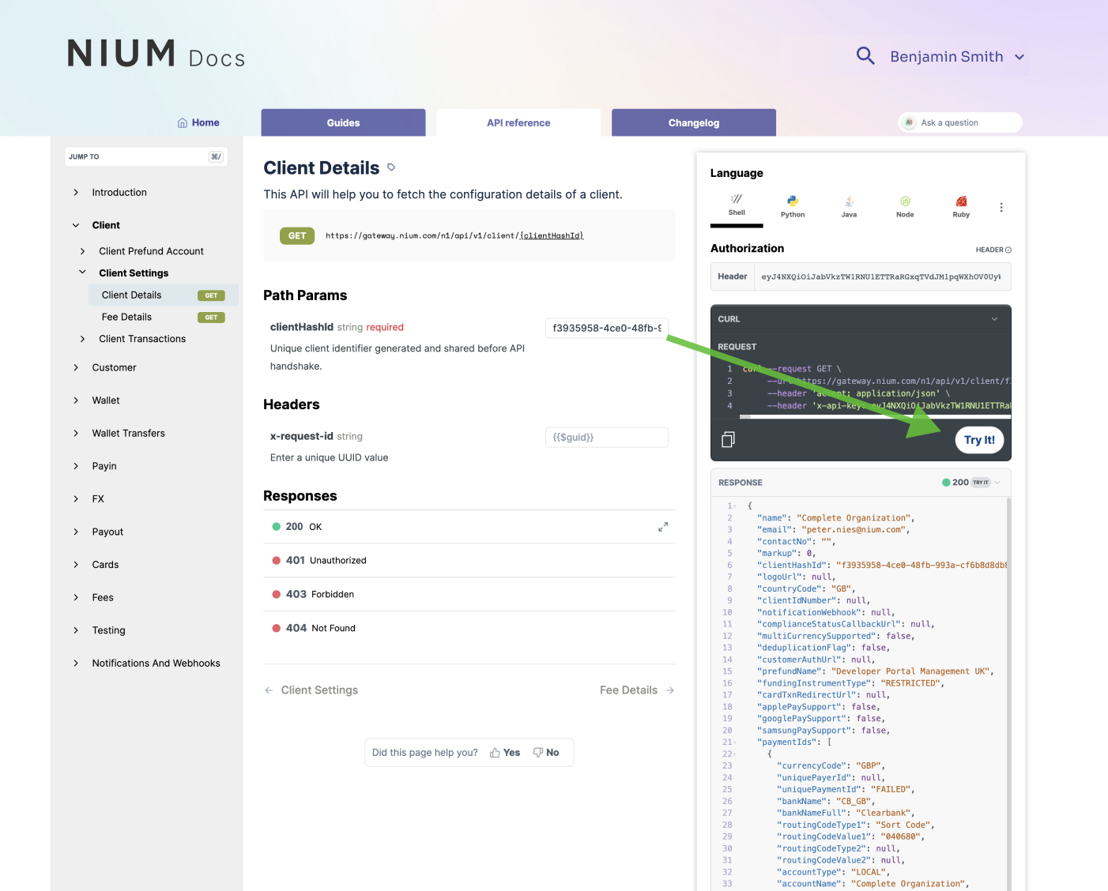Image resolution: width=1108 pixels, height=891 pixels.
Task: Switch to the Changelog tab
Action: point(694,122)
